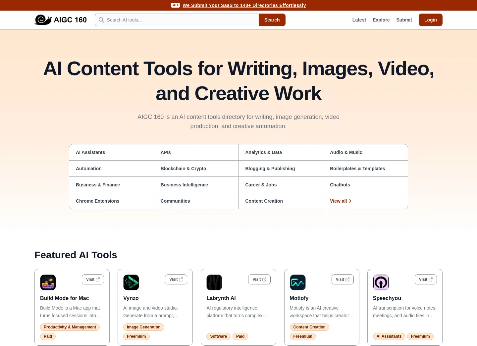
Task: Click the Productivity & Management tag
Action: (x=70, y=327)
